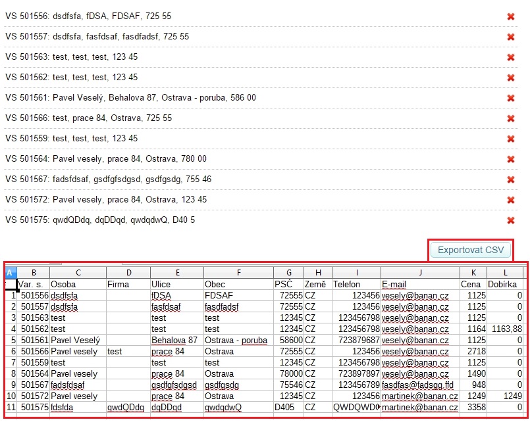Select spreadsheet column A header
Viewport: 530px width, 426px height.
11,272
